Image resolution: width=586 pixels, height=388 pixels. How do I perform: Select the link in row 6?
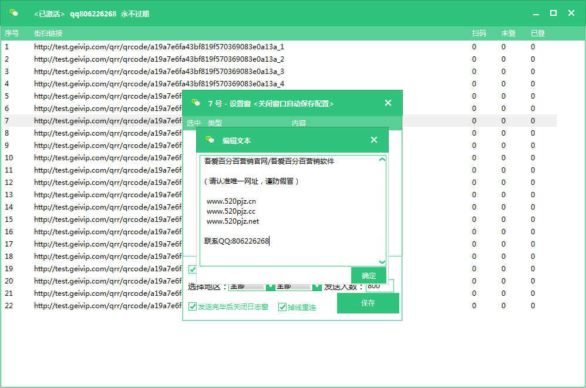107,108
